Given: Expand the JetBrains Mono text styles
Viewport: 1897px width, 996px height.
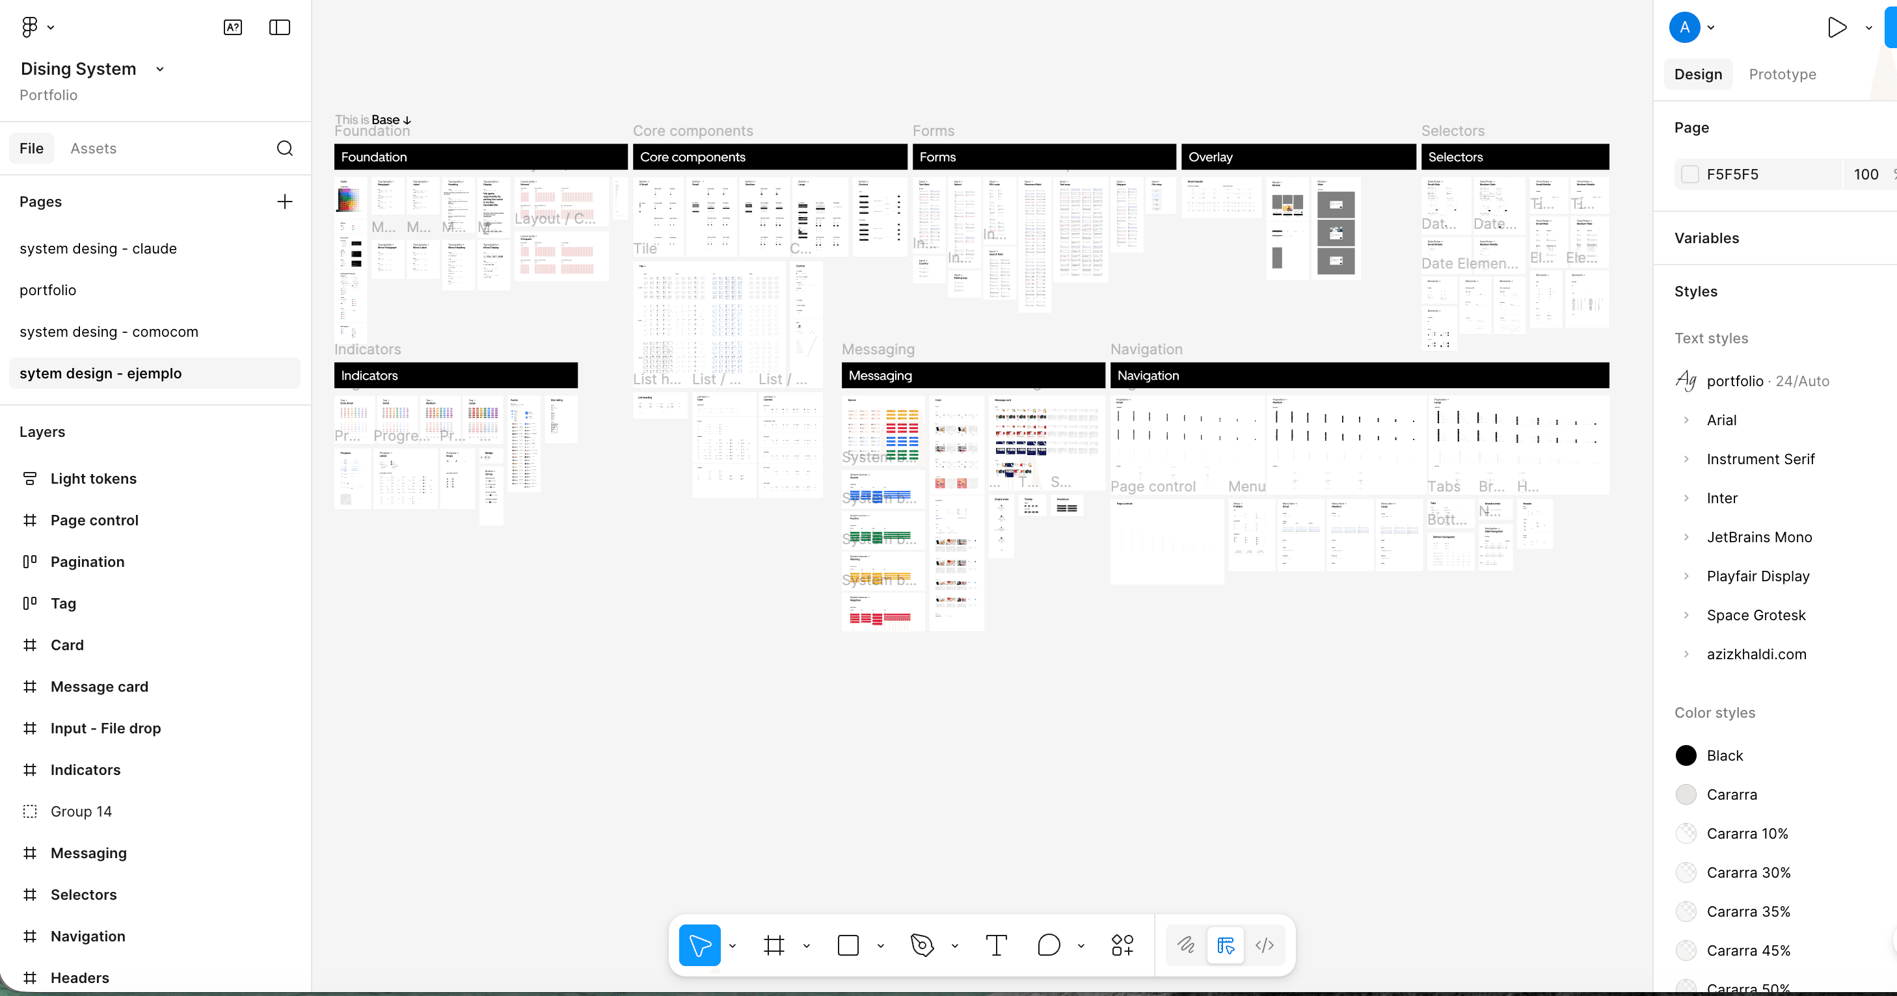Looking at the screenshot, I should 1686,536.
